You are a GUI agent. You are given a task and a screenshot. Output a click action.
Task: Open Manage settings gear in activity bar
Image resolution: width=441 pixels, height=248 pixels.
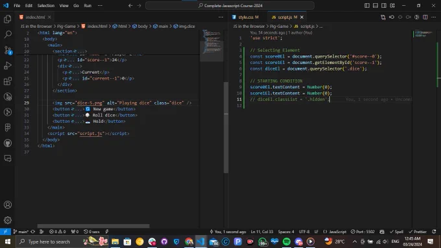coord(8,220)
